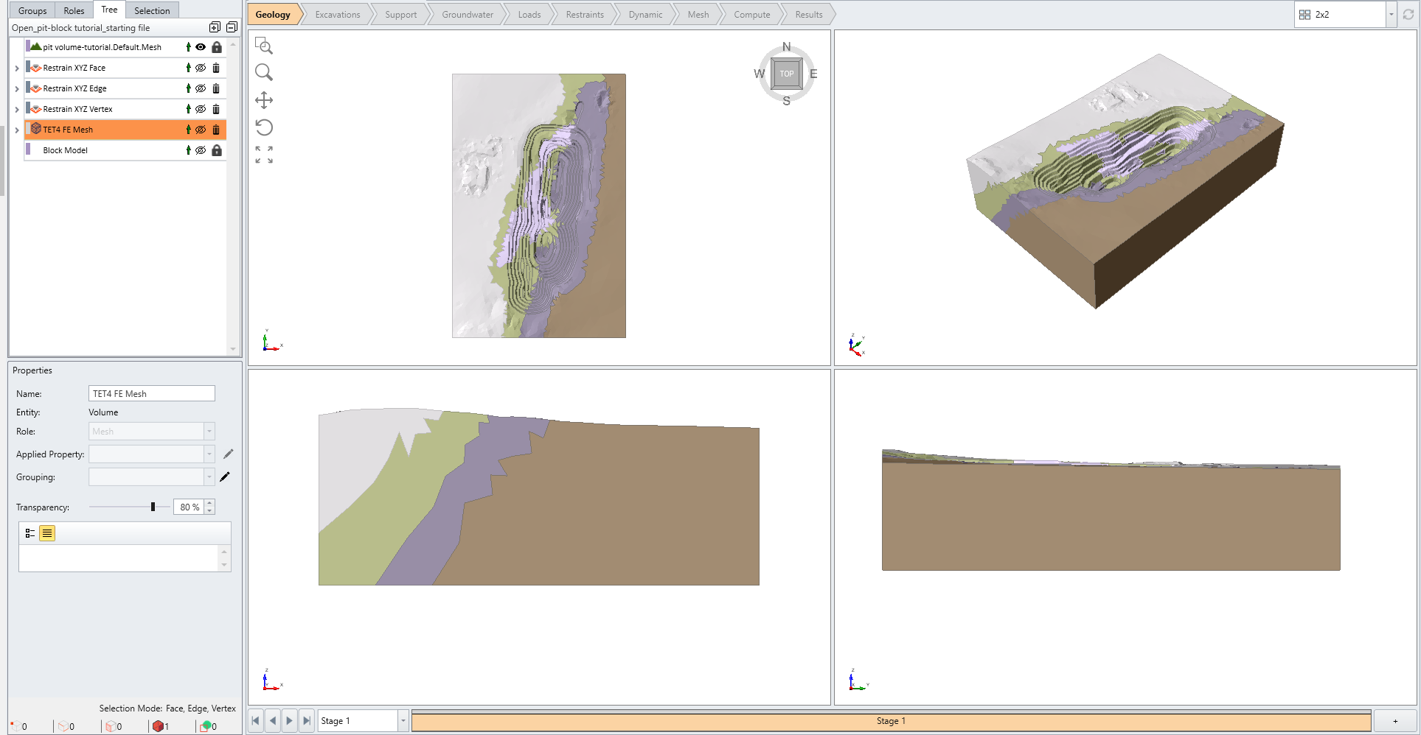1421x735 pixels.
Task: Show the TET4 FE Mesh entity
Action: click(x=201, y=130)
